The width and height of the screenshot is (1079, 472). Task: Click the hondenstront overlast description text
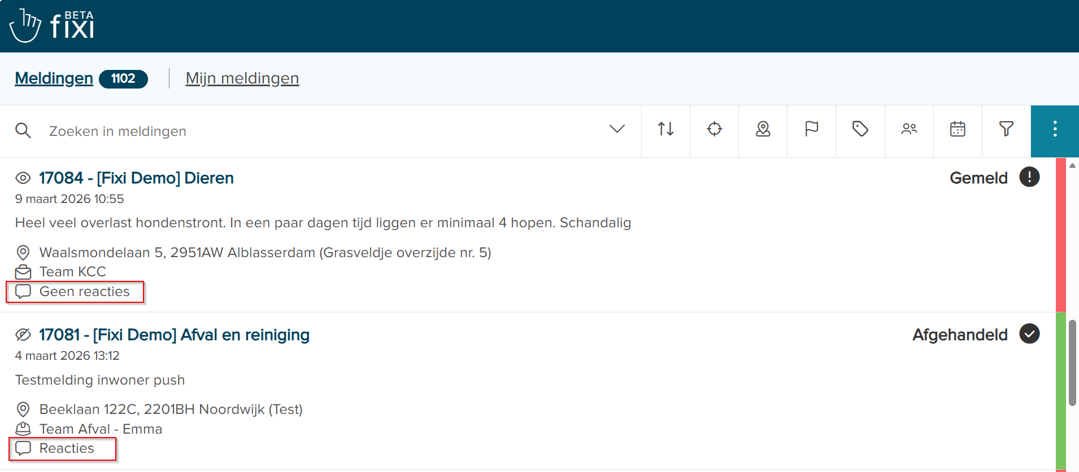(x=323, y=223)
